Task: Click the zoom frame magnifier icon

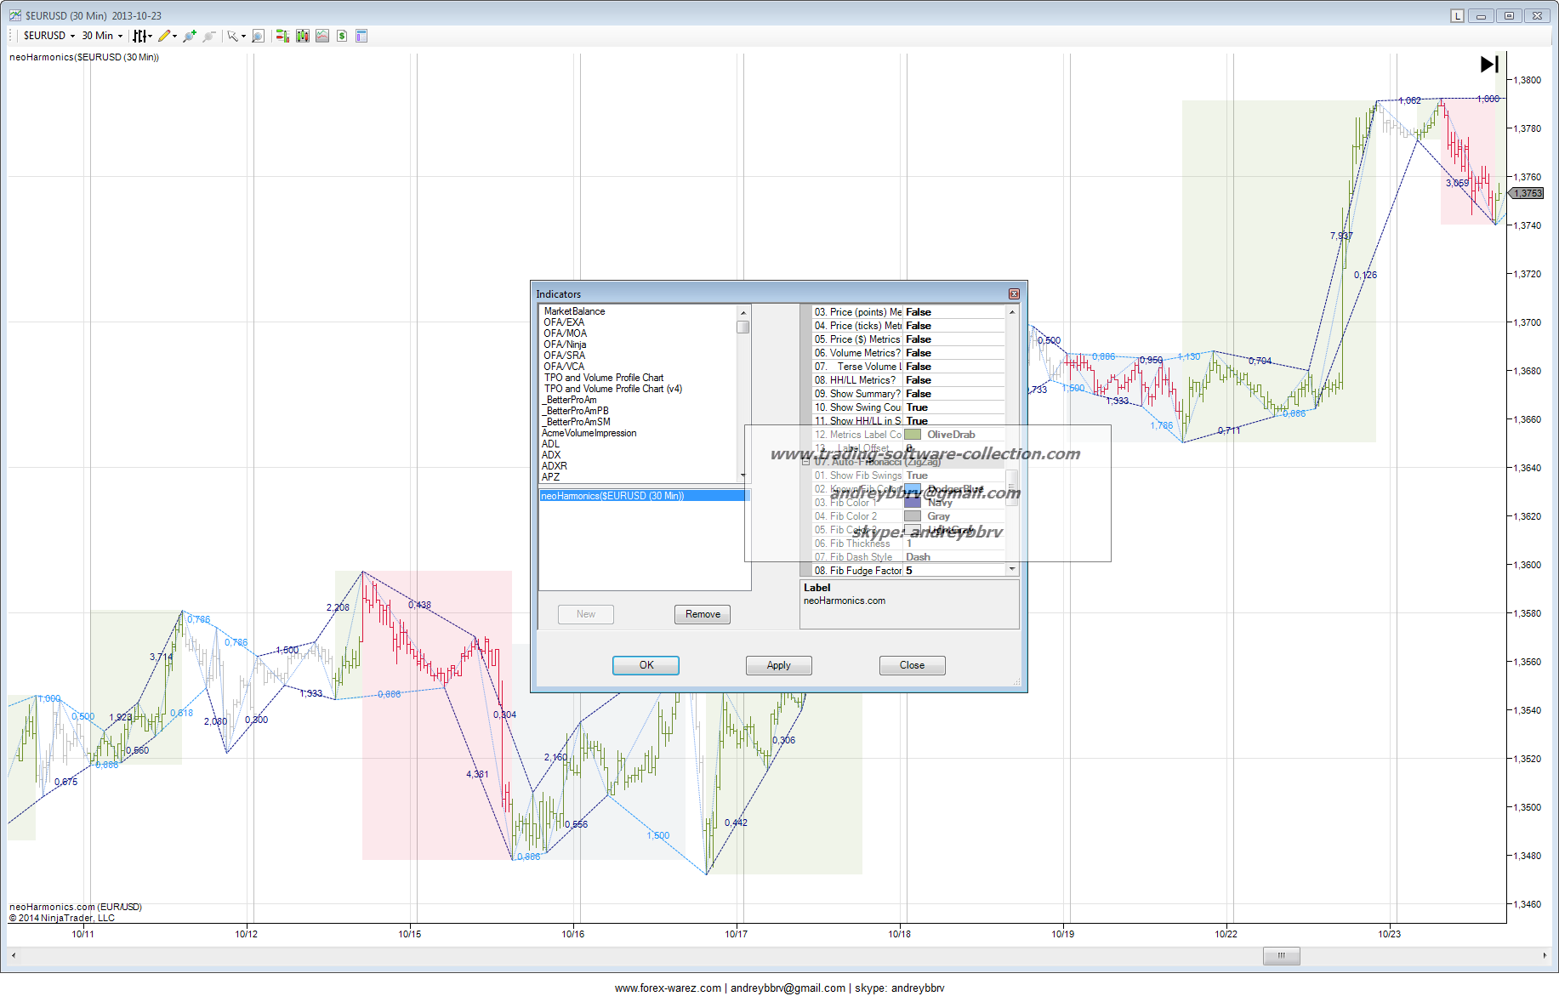Action: (x=258, y=36)
